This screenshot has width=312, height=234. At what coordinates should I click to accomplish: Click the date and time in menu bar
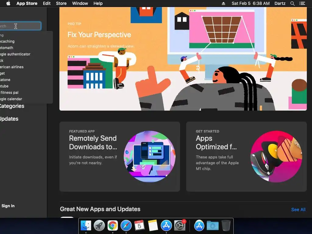[x=251, y=3]
